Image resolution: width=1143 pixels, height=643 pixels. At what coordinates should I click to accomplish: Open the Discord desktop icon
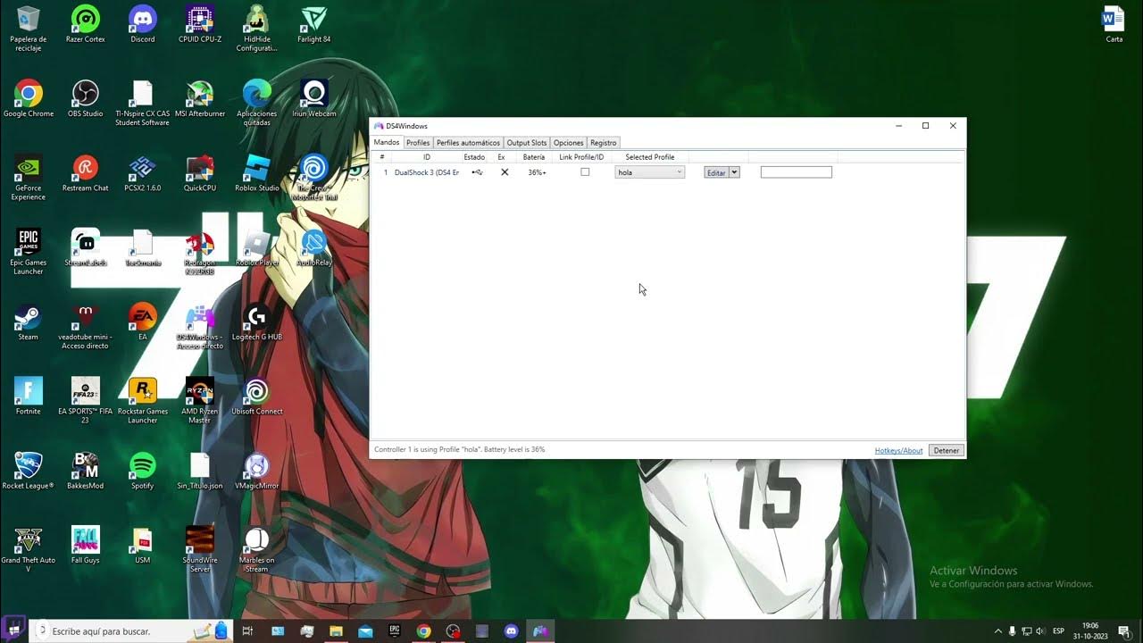coord(143,25)
